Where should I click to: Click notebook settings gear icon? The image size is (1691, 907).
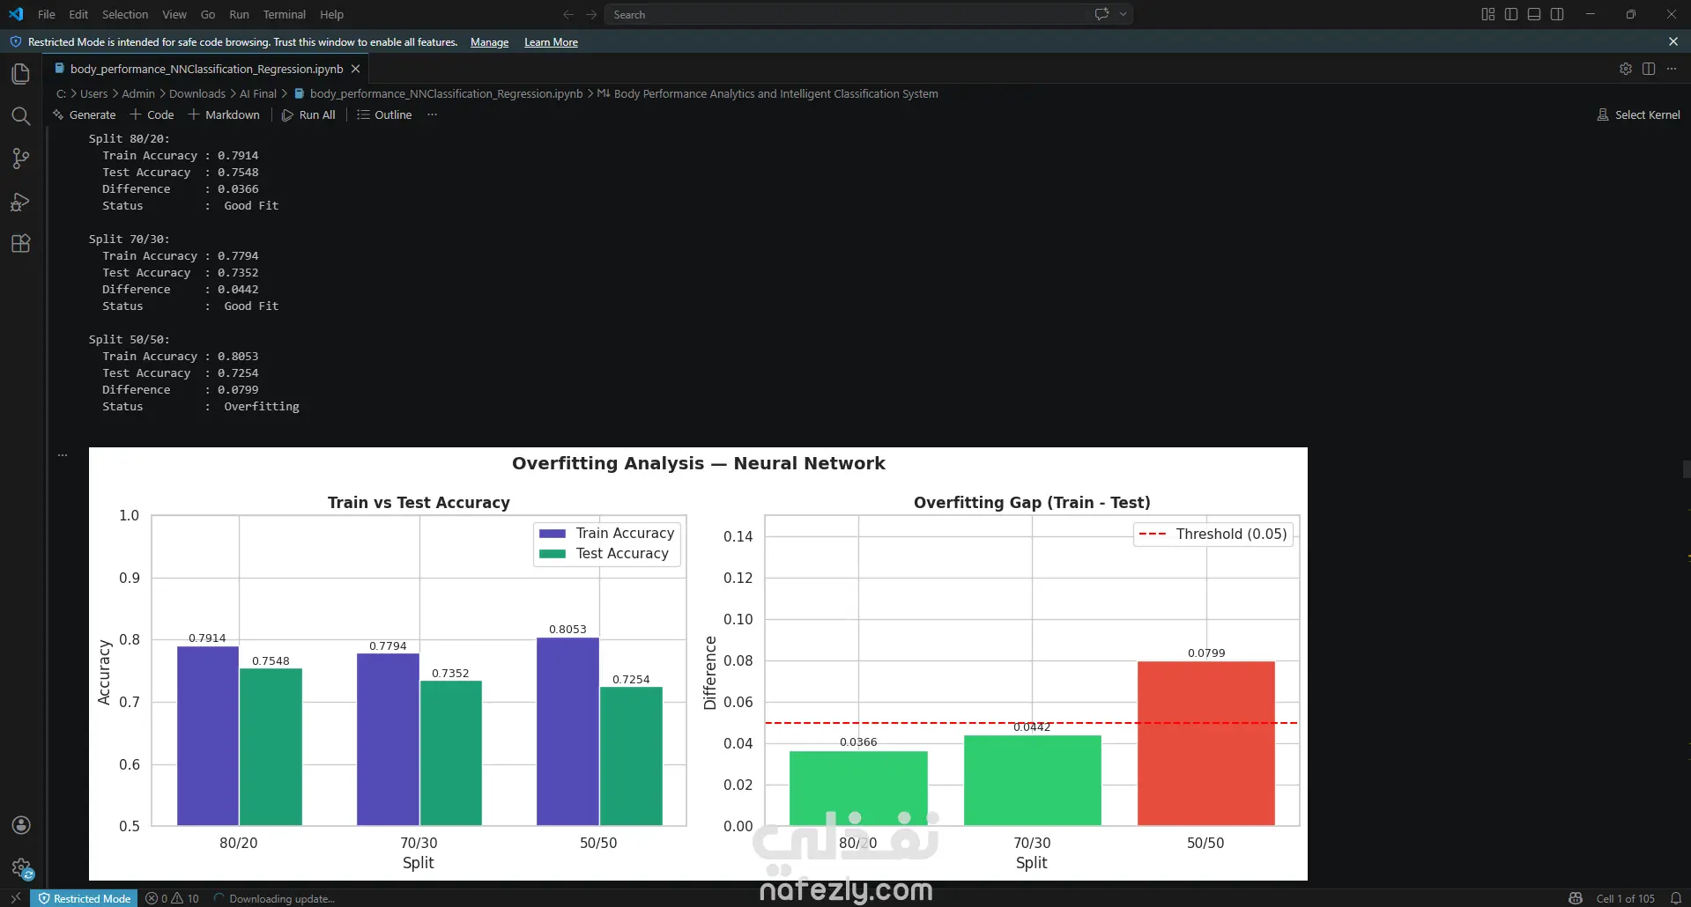1626,69
